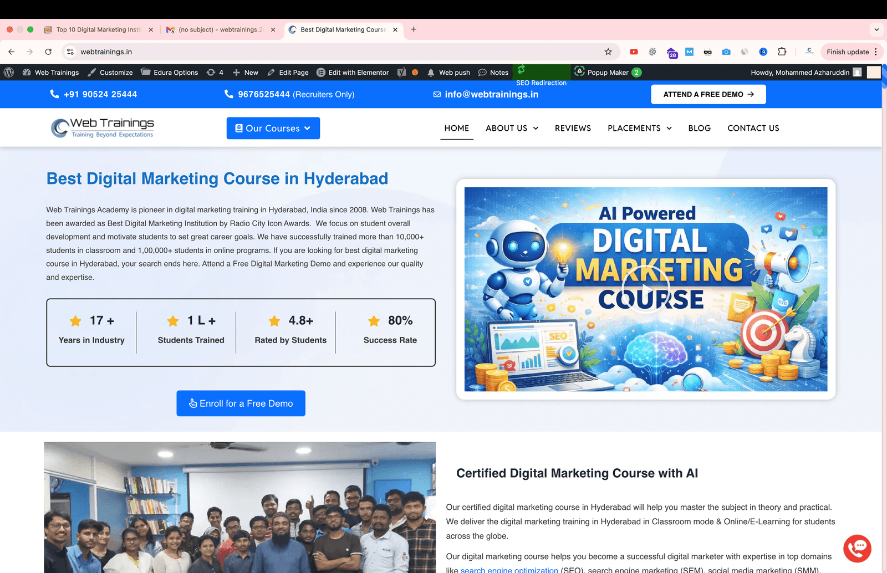887x573 pixels.
Task: Expand the About Us menu
Action: pyautogui.click(x=512, y=128)
